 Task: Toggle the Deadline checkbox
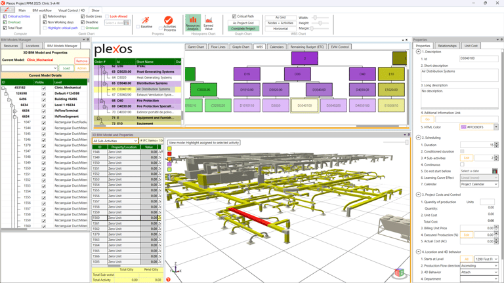tap(83, 22)
